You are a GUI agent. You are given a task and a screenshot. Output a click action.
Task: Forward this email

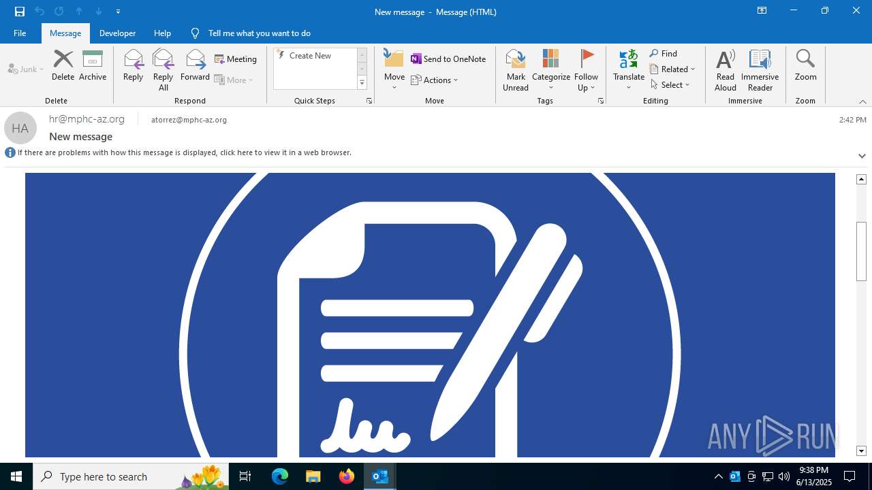click(x=195, y=65)
